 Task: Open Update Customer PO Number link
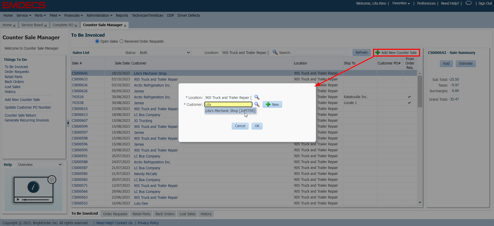(x=28, y=107)
